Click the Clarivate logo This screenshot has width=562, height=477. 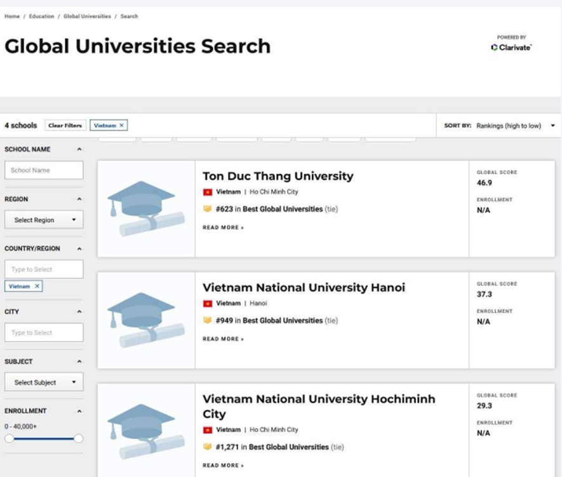pos(512,48)
